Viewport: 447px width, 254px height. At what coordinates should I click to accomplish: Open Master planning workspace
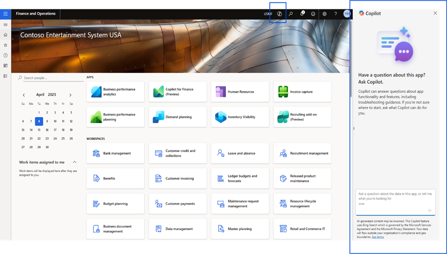tap(240, 229)
